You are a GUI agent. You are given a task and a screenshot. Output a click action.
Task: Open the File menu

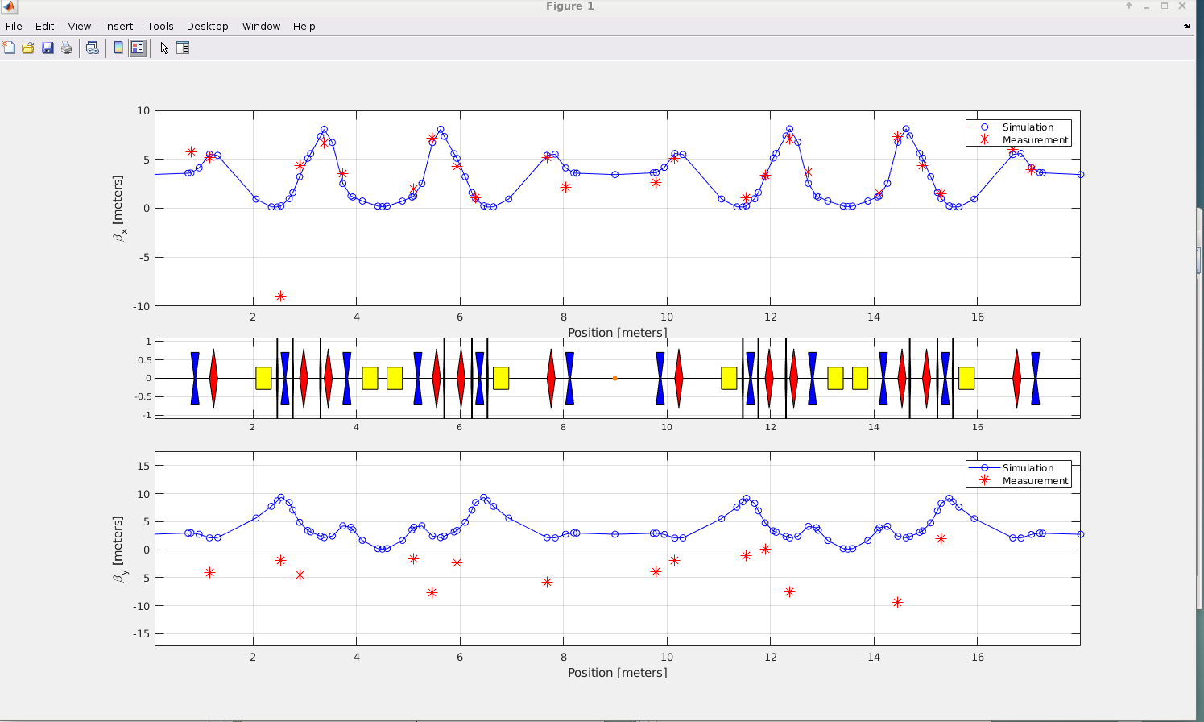14,27
